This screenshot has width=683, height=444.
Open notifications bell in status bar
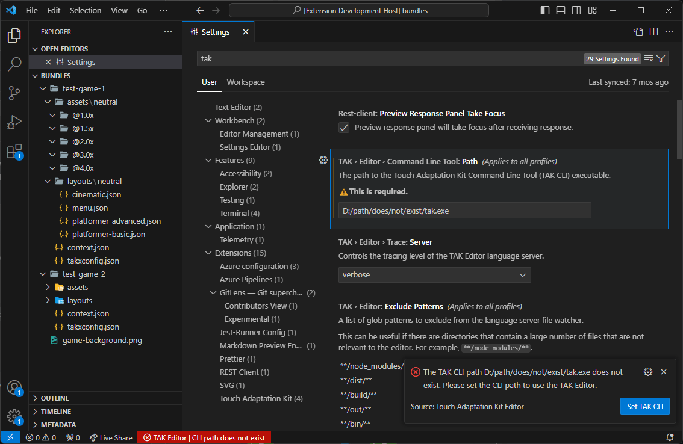670,437
